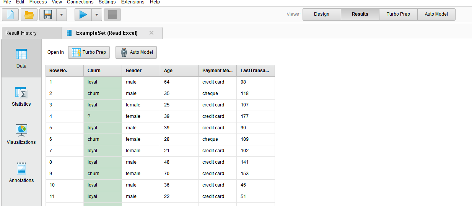Open the Process menu

point(38,2)
